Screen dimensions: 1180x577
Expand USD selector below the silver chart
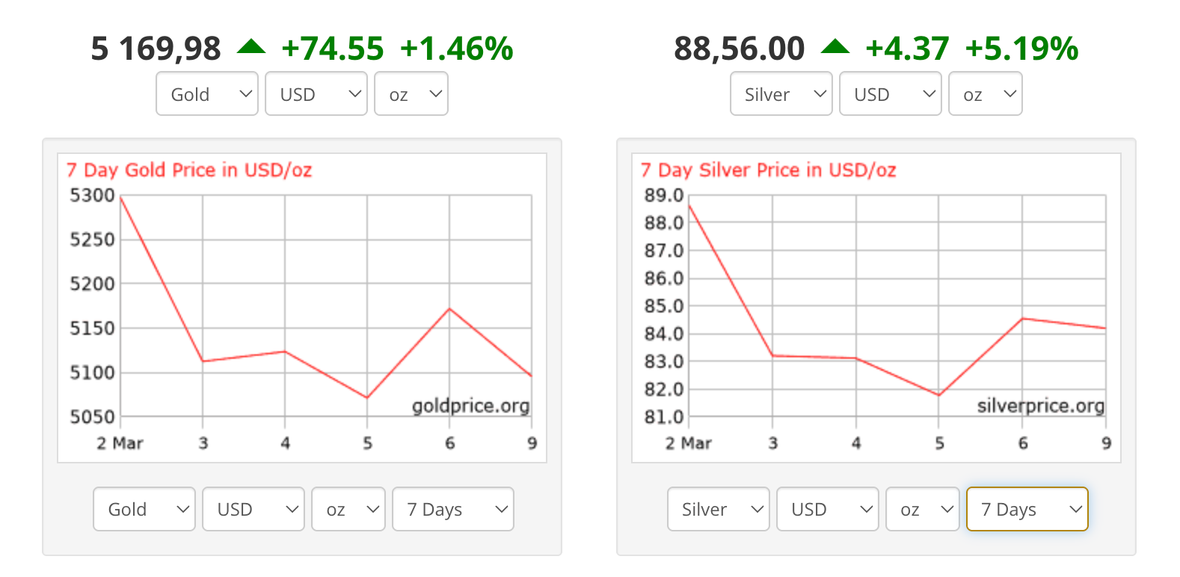[828, 509]
